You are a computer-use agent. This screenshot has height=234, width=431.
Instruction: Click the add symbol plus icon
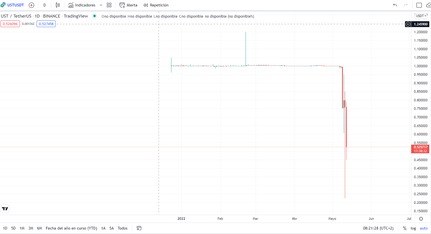click(31, 5)
